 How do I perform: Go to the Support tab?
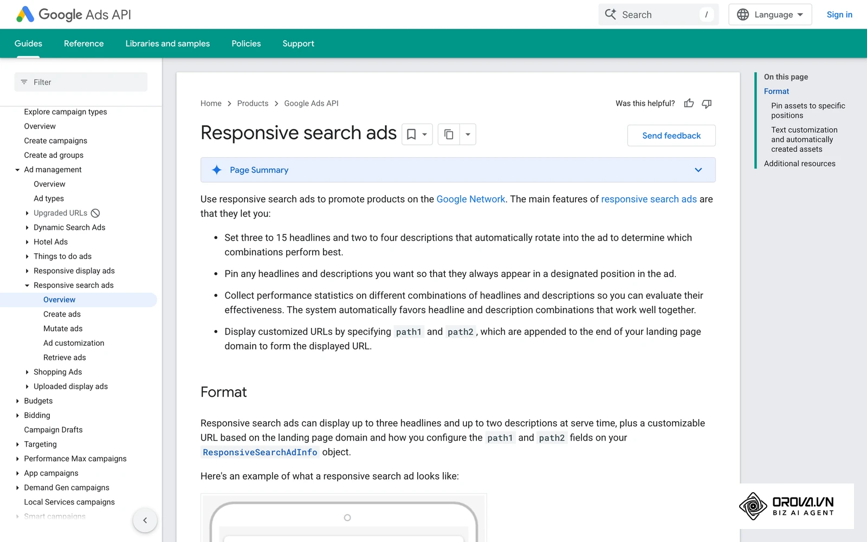298,43
